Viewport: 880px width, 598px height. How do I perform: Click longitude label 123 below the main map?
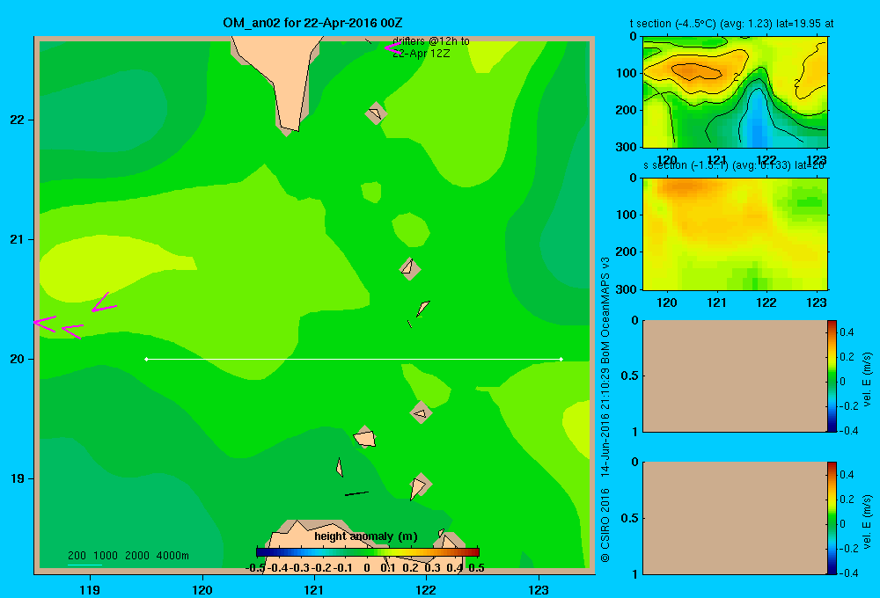point(539,589)
